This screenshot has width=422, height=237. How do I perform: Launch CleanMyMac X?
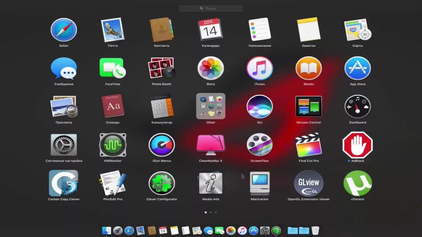coord(211,145)
